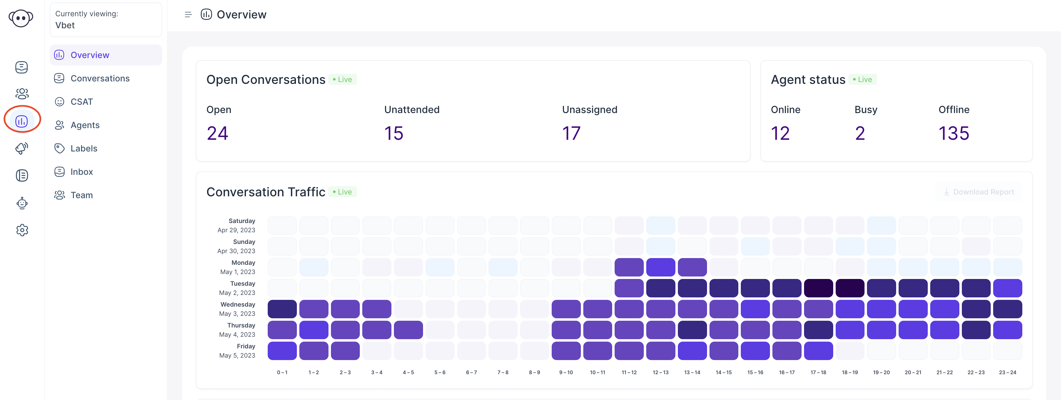The width and height of the screenshot is (1061, 400).
Task: Click the chat icon beside Inbox
Action: pos(59,171)
